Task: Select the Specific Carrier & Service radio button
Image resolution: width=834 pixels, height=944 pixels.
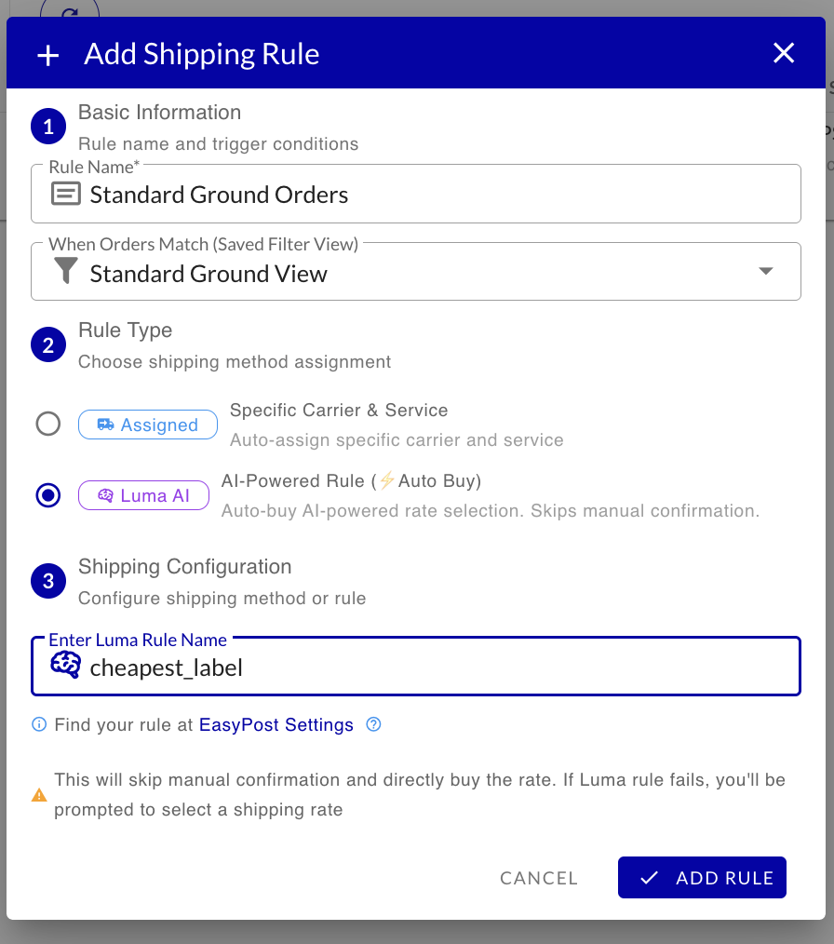Action: click(x=48, y=425)
